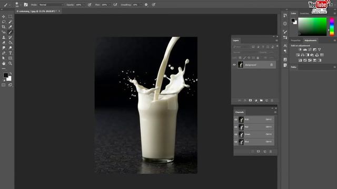Image resolution: width=337 pixels, height=189 pixels.
Task: Select the Lasso tool
Action: tap(4, 22)
